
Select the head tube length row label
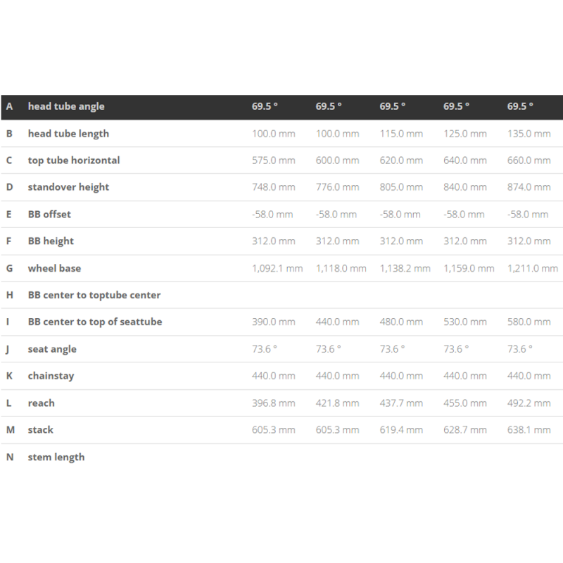[68, 133]
